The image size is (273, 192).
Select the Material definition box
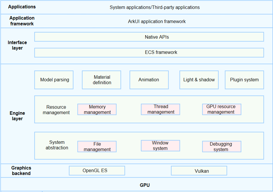101,80
